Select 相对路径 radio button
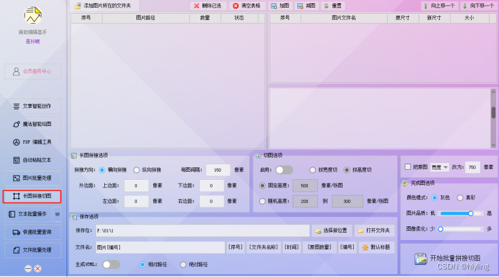The width and height of the screenshot is (499, 277). coord(142,264)
